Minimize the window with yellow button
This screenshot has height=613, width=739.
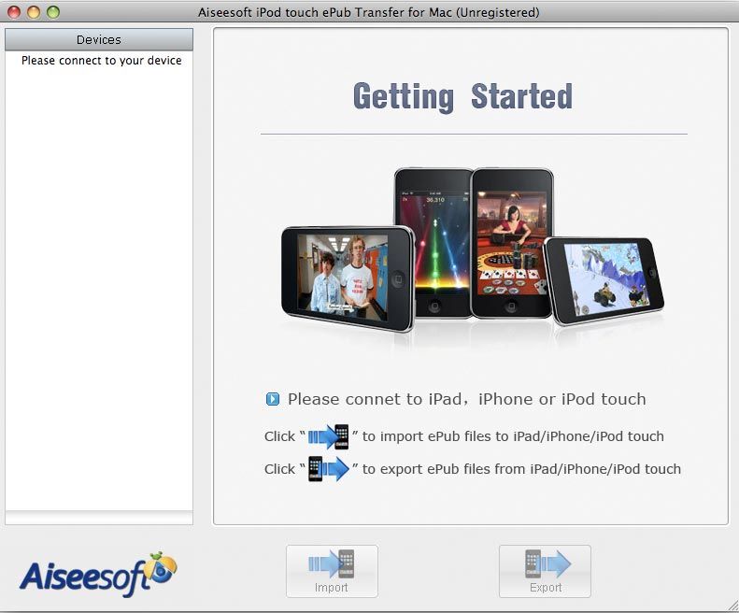[34, 12]
